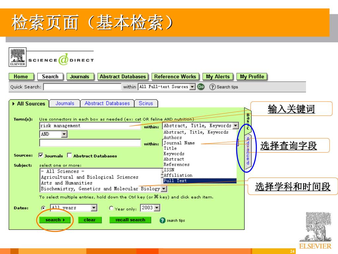This screenshot has width=338, height=254.
Task: Open the Reference Works navigation tab
Action: click(x=175, y=77)
